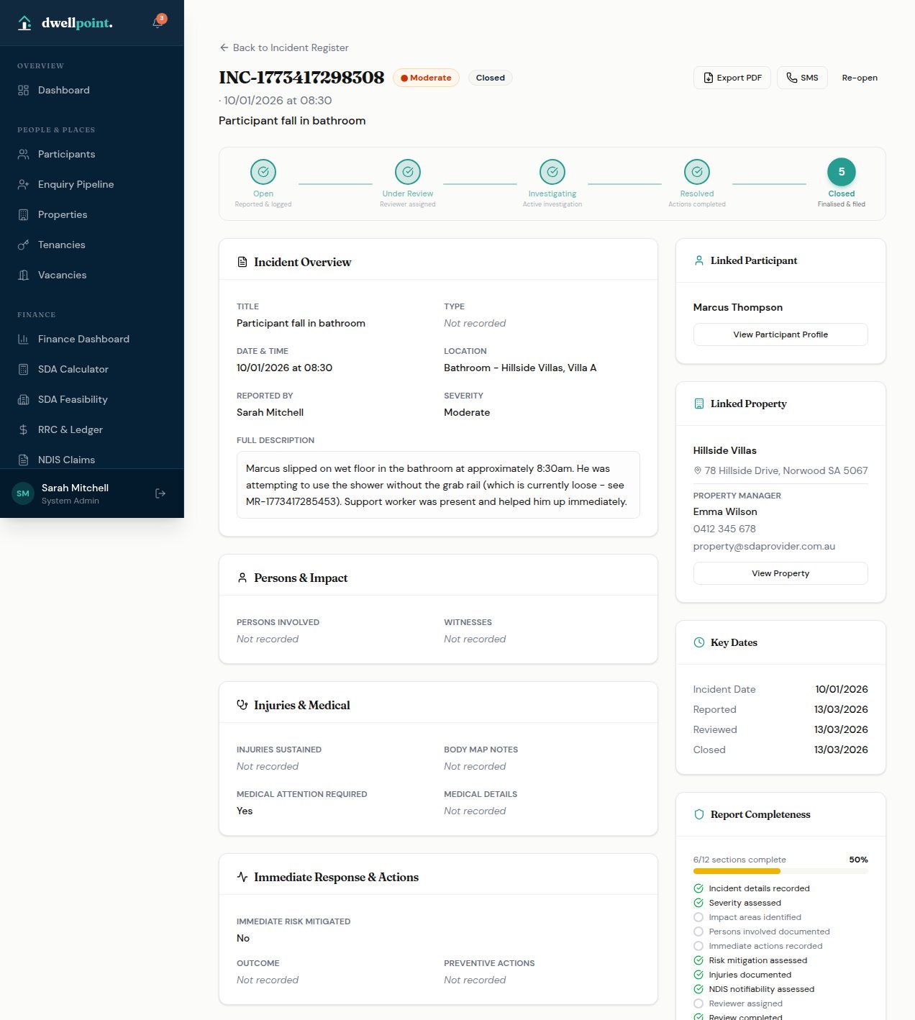Click the 'Injuries documented' check mark
The image size is (915, 1020).
(x=698, y=975)
